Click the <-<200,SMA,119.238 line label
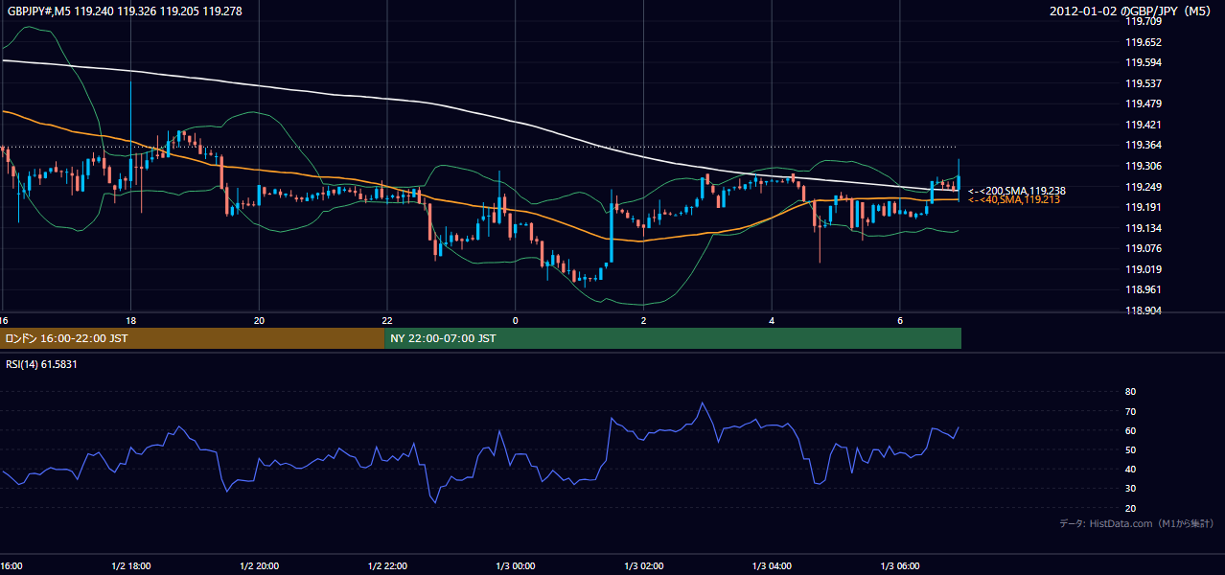1225x575 pixels. (1016, 191)
